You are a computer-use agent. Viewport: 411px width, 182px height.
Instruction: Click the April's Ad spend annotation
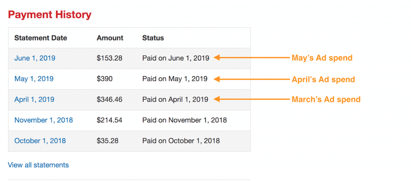[x=324, y=79]
